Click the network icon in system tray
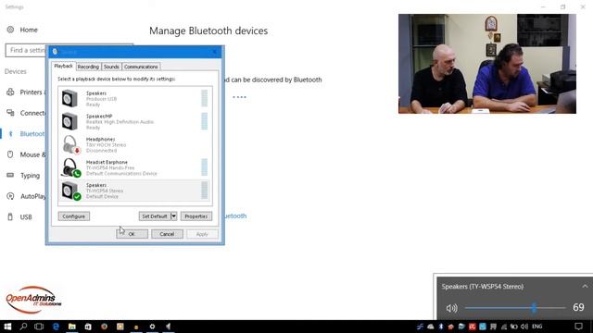 pos(504,327)
